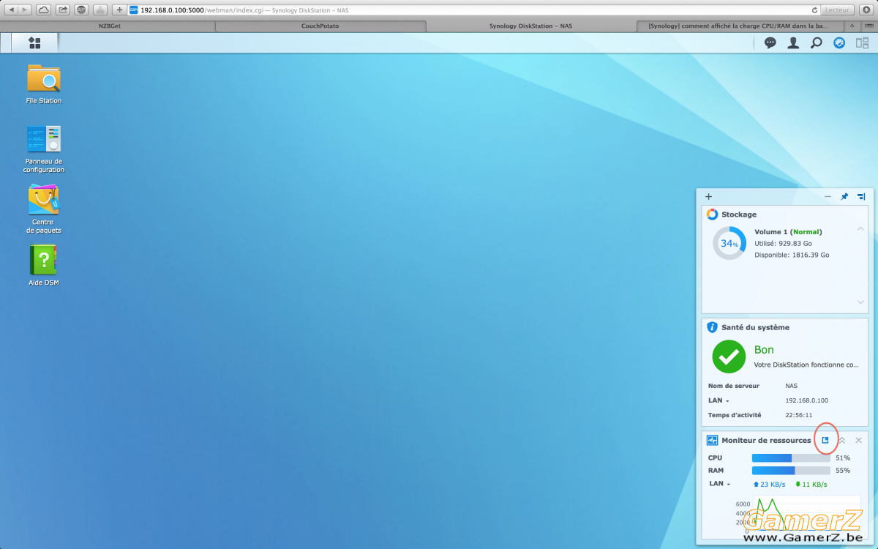Viewport: 878px width, 549px height.
Task: Click the CPU 51% value
Action: point(843,457)
